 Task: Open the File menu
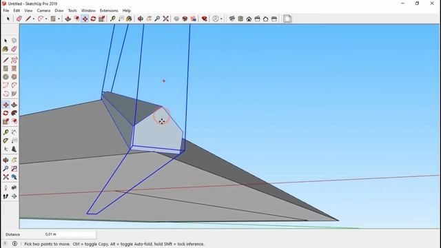6,10
